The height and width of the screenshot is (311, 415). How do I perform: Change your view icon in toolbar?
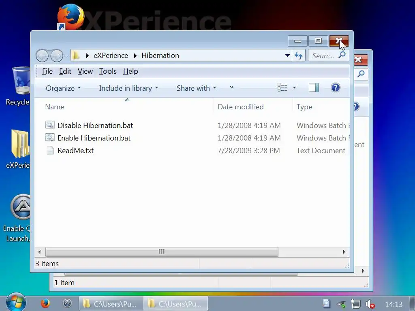click(282, 87)
